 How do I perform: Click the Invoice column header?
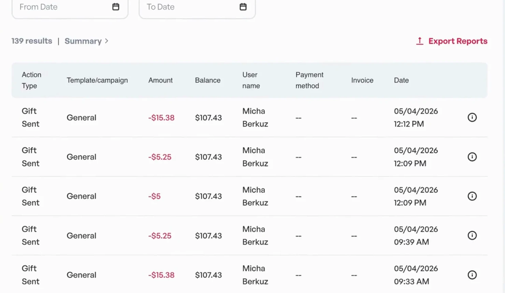(x=362, y=80)
